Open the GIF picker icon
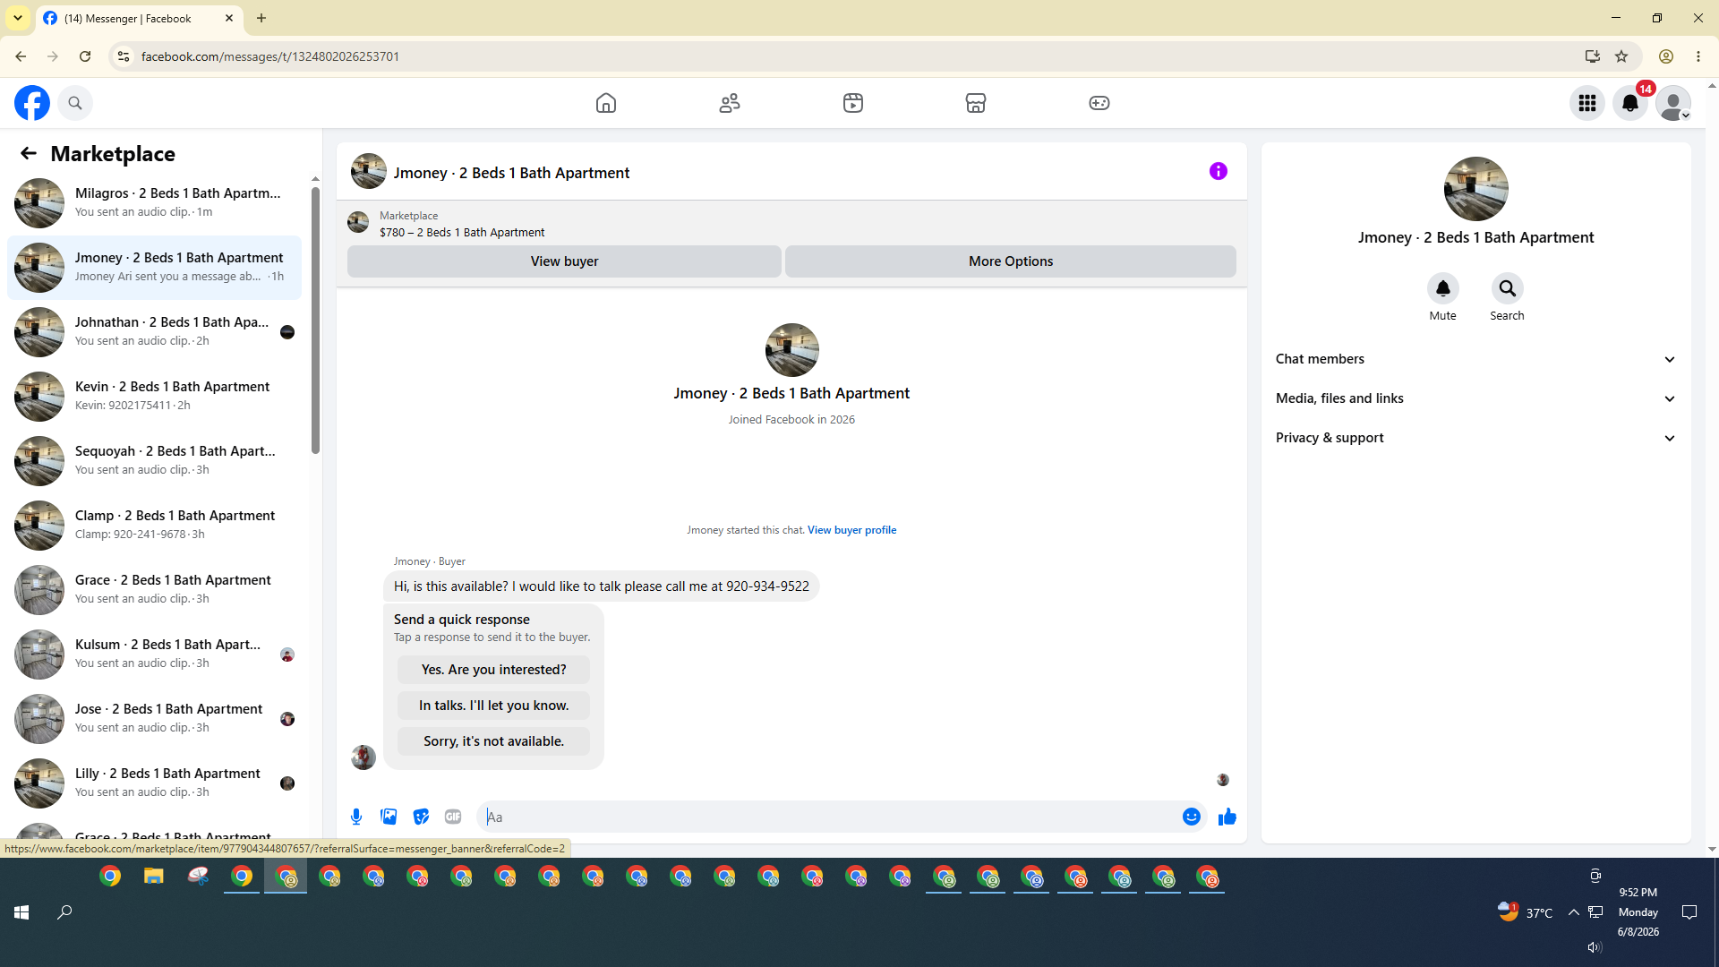1719x967 pixels. (453, 817)
